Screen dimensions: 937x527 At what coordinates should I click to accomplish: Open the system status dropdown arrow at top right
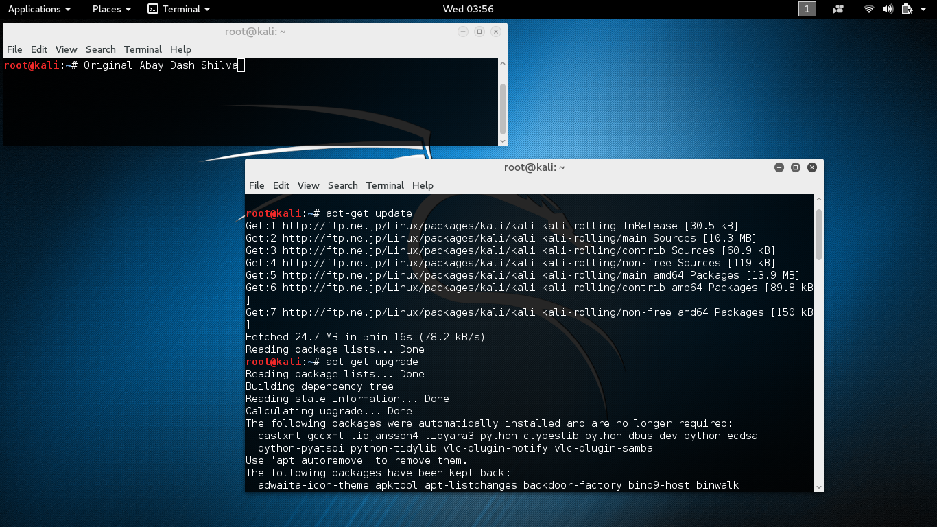[923, 9]
